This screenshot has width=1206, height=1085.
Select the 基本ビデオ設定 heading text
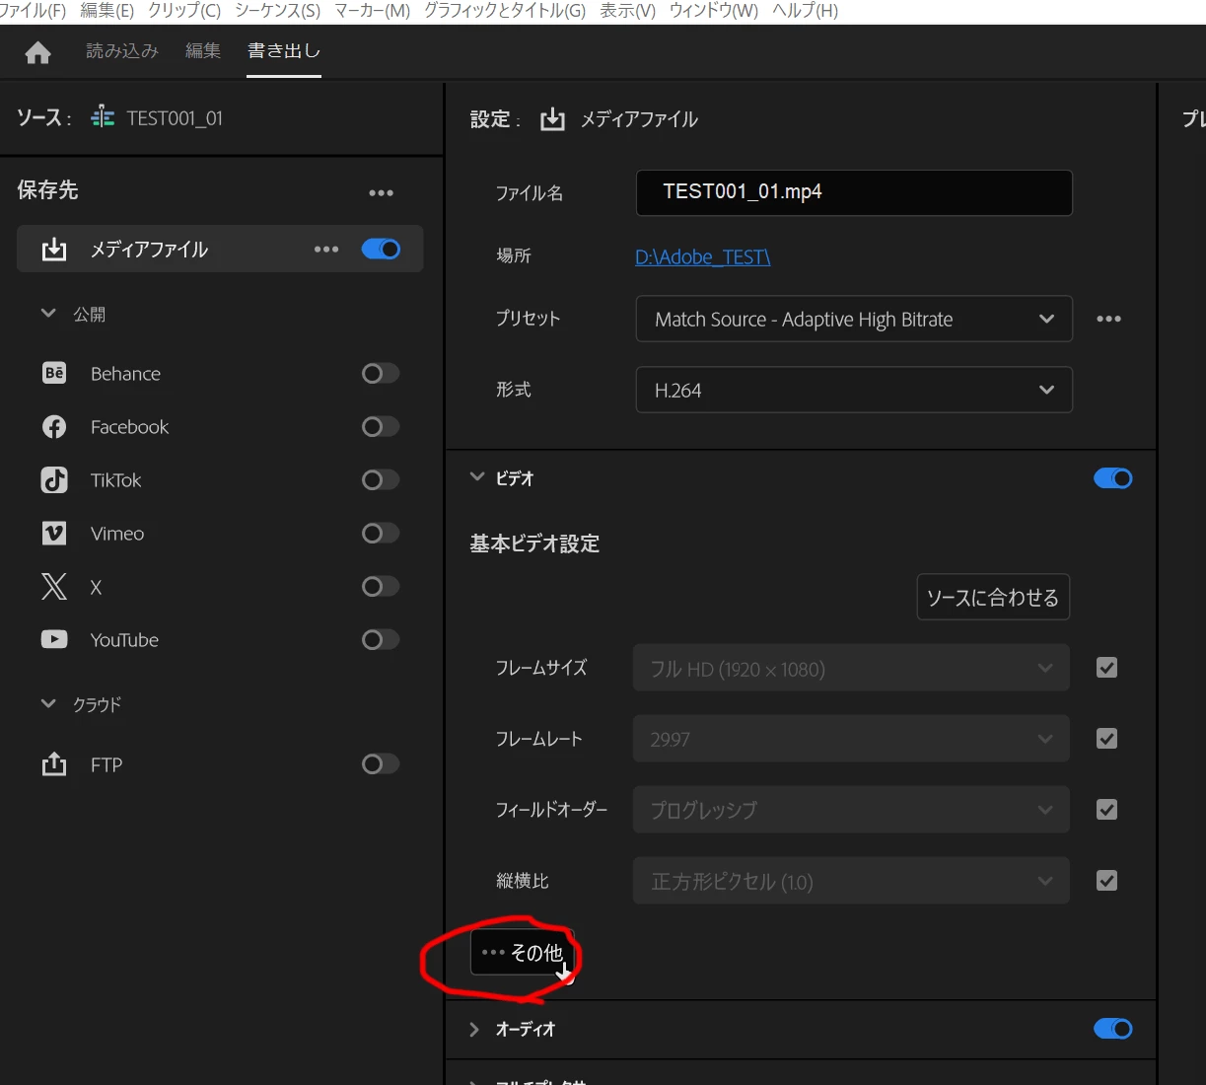[534, 543]
